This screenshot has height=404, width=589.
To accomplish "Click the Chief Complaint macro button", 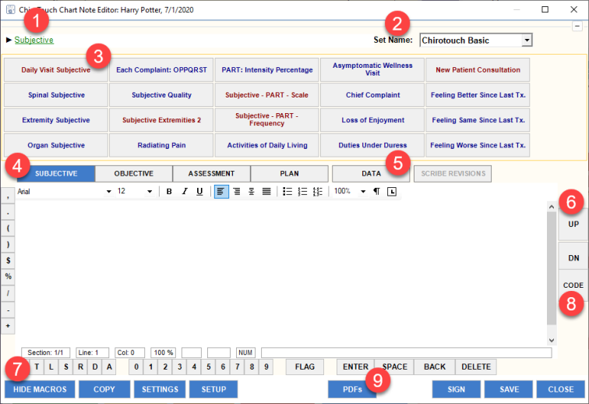I will coord(372,95).
